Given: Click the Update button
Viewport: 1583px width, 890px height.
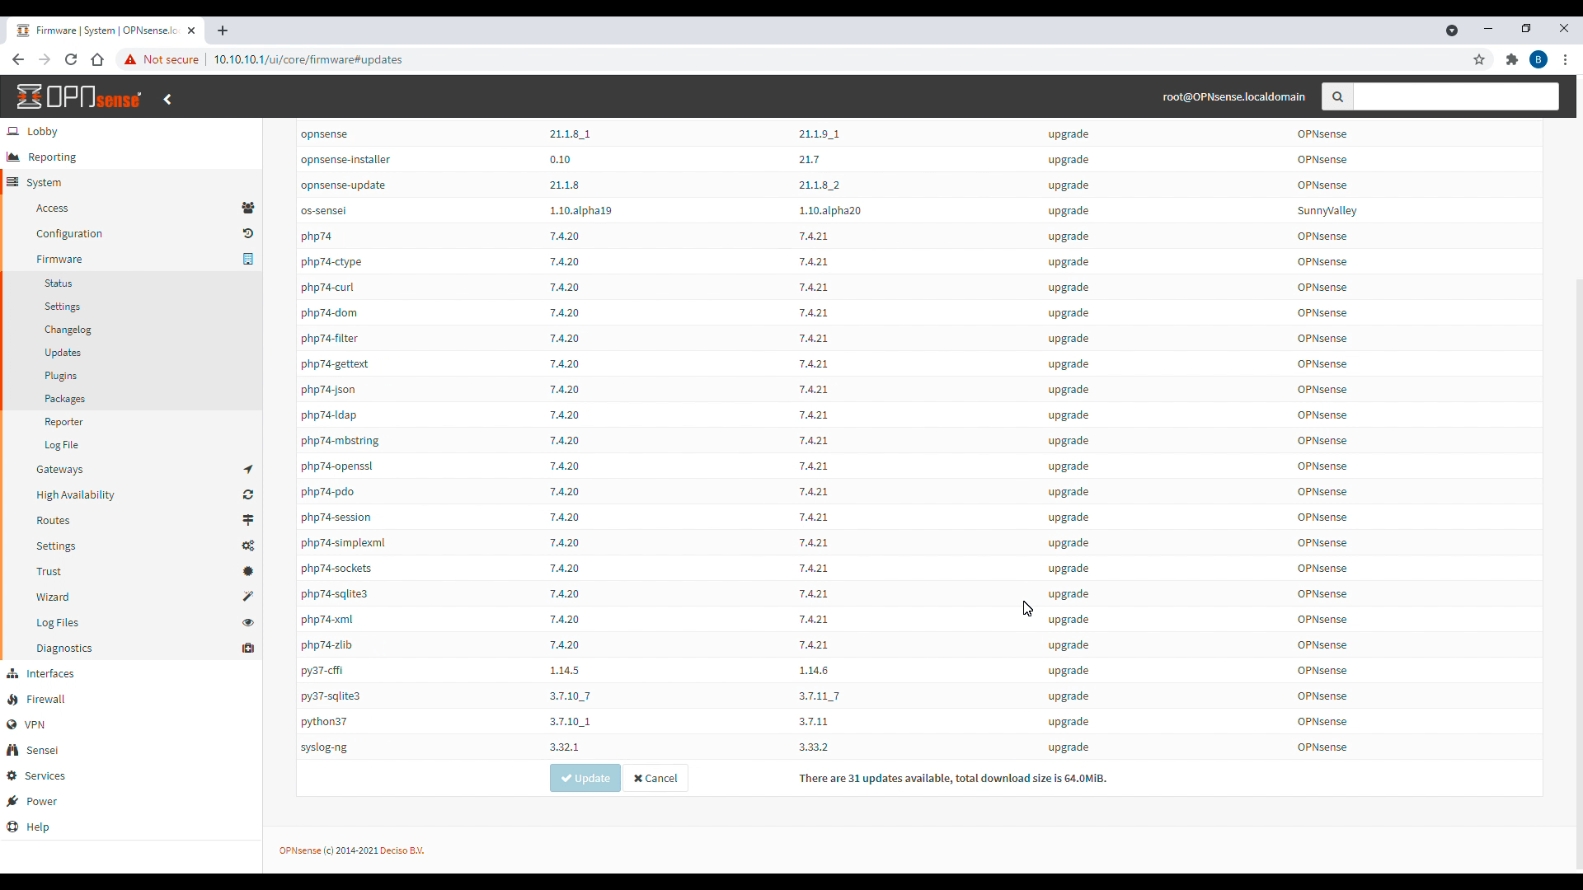Looking at the screenshot, I should 585,778.
